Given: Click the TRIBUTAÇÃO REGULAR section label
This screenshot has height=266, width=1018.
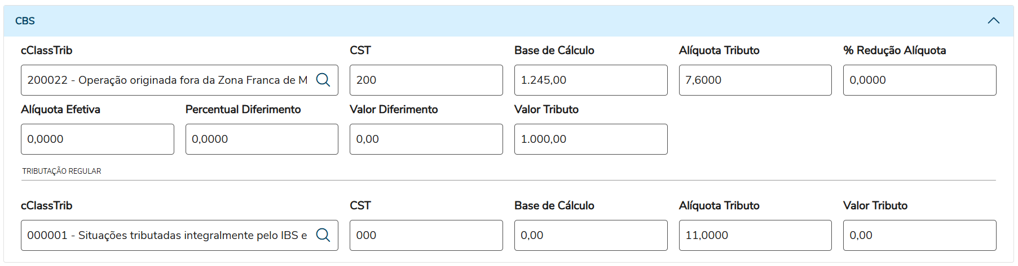Looking at the screenshot, I should (61, 171).
